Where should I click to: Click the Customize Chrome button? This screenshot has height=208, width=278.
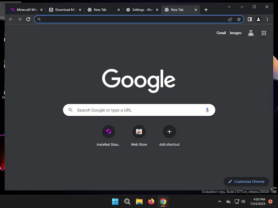246,182
